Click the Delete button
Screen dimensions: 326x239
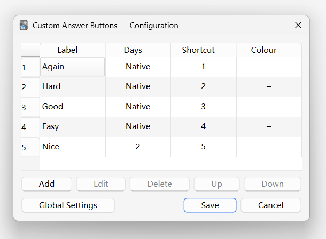(160, 184)
